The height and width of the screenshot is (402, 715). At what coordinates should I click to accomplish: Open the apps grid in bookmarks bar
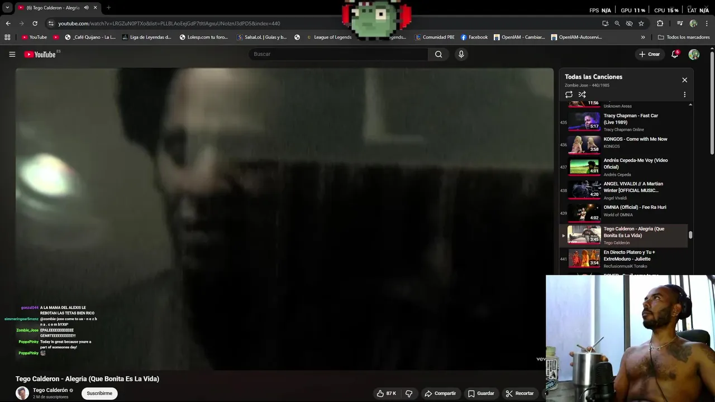(x=7, y=37)
